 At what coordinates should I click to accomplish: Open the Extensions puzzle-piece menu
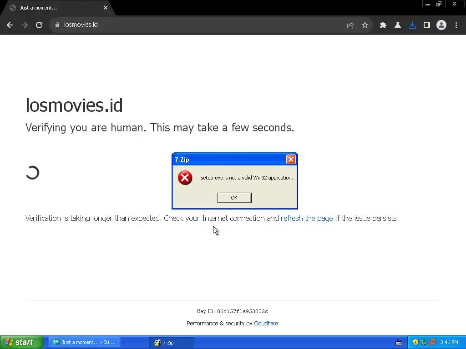tap(383, 25)
